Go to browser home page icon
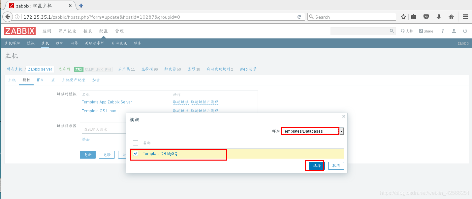The image size is (472, 199). tap(451, 17)
